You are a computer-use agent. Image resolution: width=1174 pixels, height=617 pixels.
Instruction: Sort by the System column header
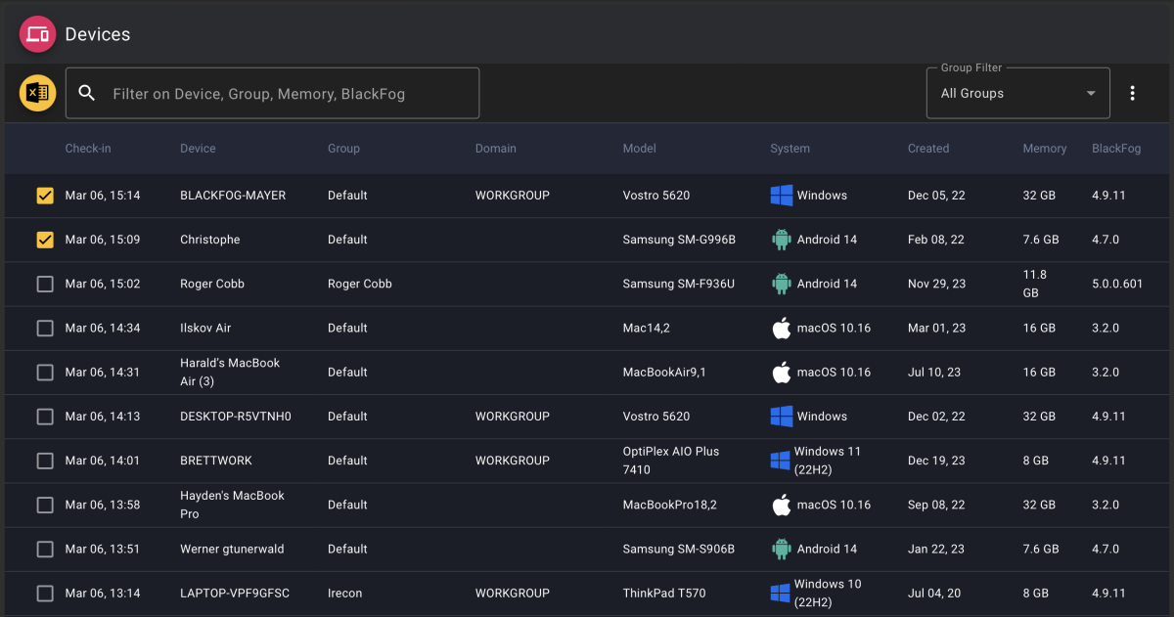[x=790, y=149]
